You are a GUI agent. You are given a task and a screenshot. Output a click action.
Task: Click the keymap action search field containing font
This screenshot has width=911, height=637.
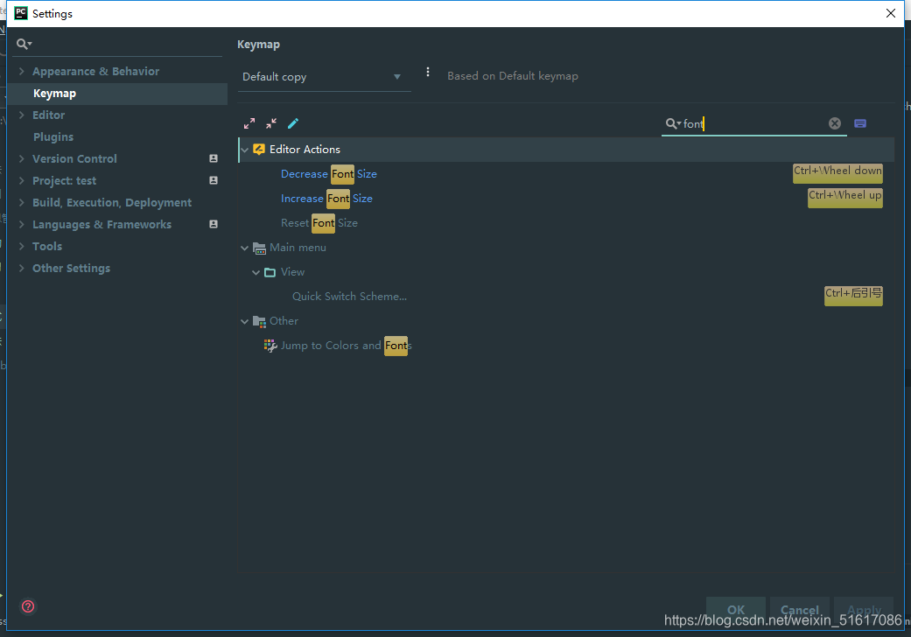coord(754,123)
